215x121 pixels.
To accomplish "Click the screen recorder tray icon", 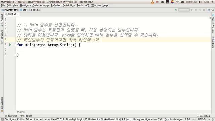I will pyautogui.click(x=158, y=2).
